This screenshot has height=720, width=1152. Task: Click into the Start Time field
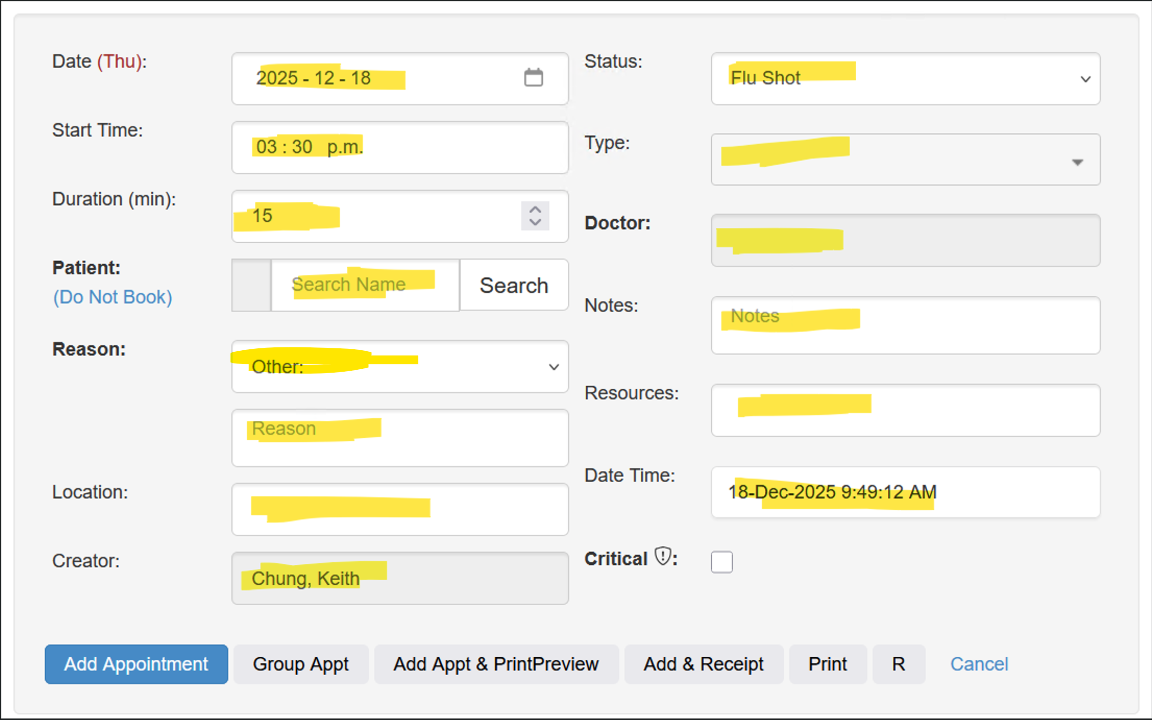coord(400,147)
